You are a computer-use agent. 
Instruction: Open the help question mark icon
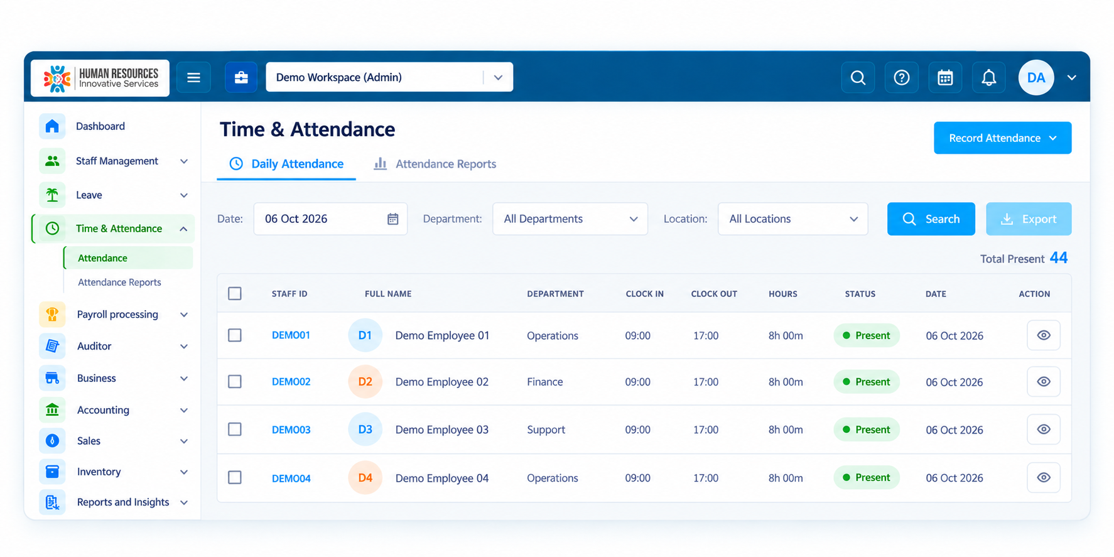[x=902, y=77]
